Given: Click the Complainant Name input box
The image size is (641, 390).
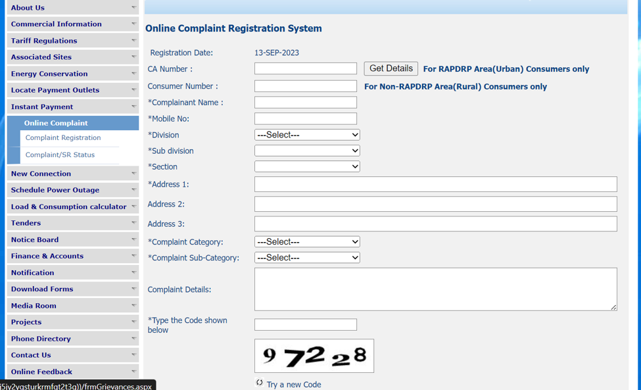Looking at the screenshot, I should [x=305, y=102].
